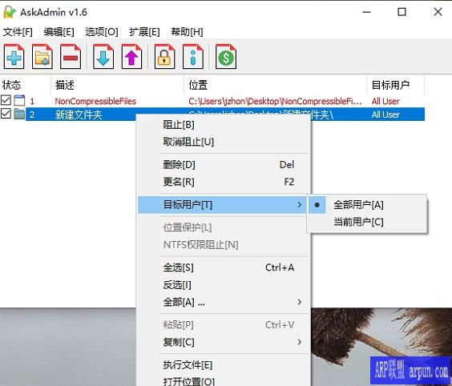Image resolution: width=452 pixels, height=386 pixels.
Task: Click the blue down-arrow import icon
Action: pos(103,57)
